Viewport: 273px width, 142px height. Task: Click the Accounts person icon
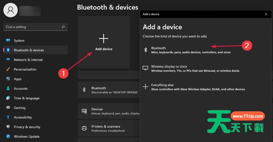pyautogui.click(x=8, y=88)
